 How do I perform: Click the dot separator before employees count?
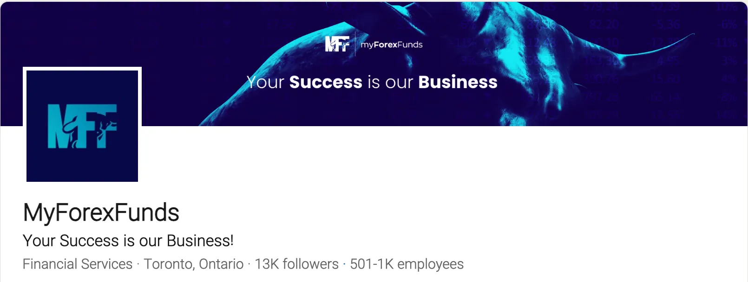(x=344, y=264)
